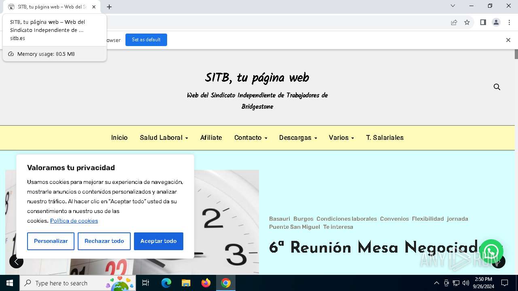The height and width of the screenshot is (291, 518).
Task: Open the tab search chevron
Action: [453, 6]
